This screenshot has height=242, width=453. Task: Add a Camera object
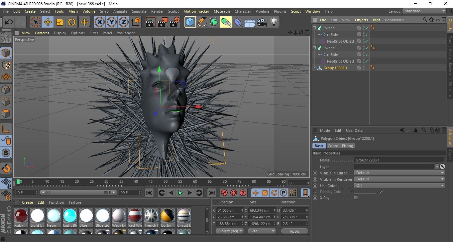[x=262, y=22]
